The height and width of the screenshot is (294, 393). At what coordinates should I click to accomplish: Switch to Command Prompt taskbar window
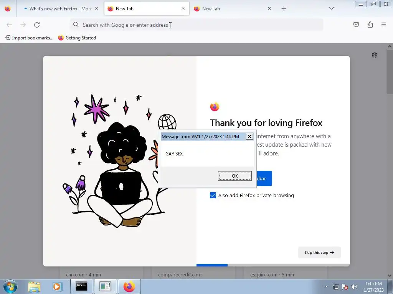81,286
